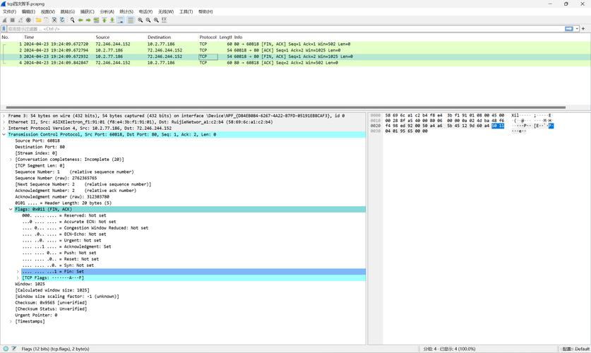Go back to the previous packet with the left arrow
Viewport: 591px width, 353px height.
coord(80,20)
